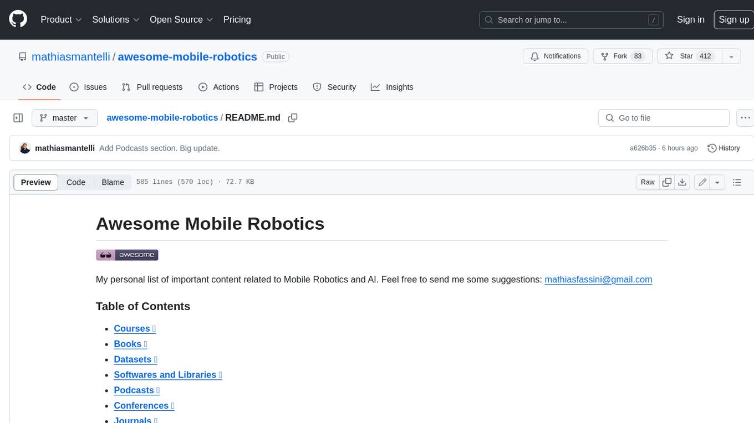Open awesome-mobile-robotics repository title link

click(x=187, y=56)
